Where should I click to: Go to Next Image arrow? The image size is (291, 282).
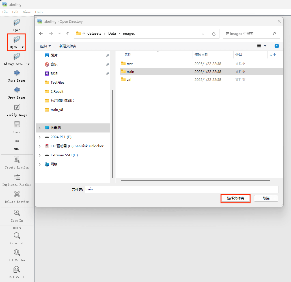pos(17,73)
